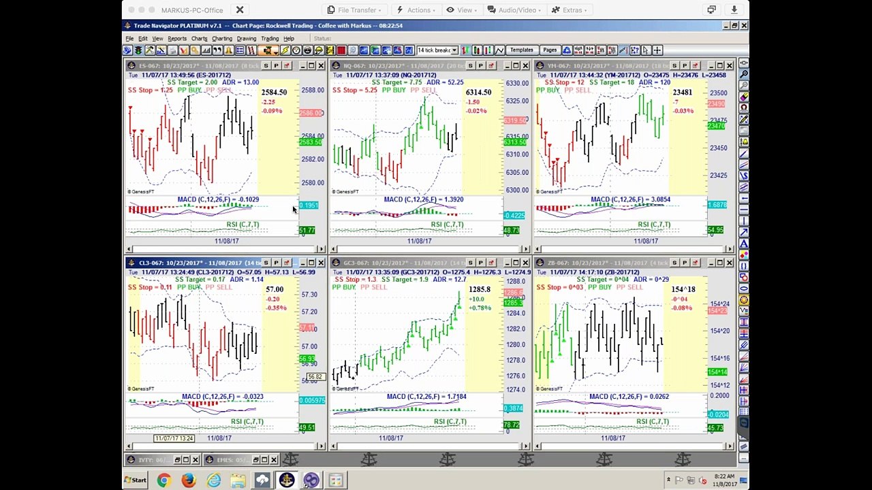Image resolution: width=872 pixels, height=490 pixels.
Task: Close the MARKUS-PC-Office remote session tab
Action: 240,10
